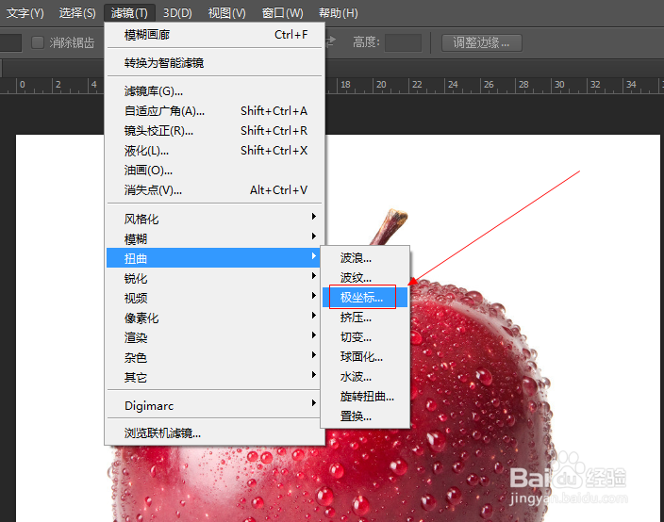This screenshot has height=522, width=664.
Task: Choose 球面化... distort filter
Action: 365,357
